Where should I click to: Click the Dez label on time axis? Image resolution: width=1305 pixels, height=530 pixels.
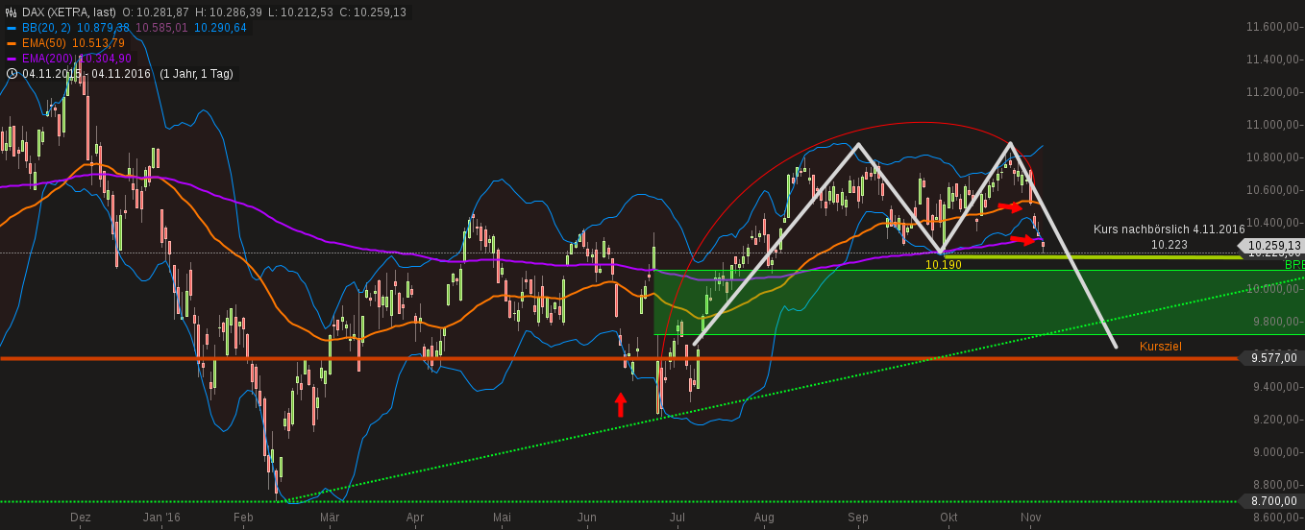tap(81, 518)
